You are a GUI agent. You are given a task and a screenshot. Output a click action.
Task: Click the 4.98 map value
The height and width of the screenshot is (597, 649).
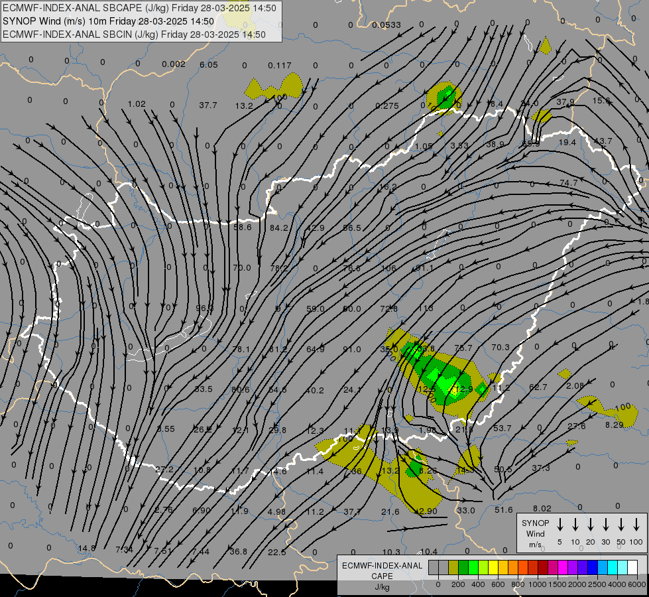pos(276,511)
